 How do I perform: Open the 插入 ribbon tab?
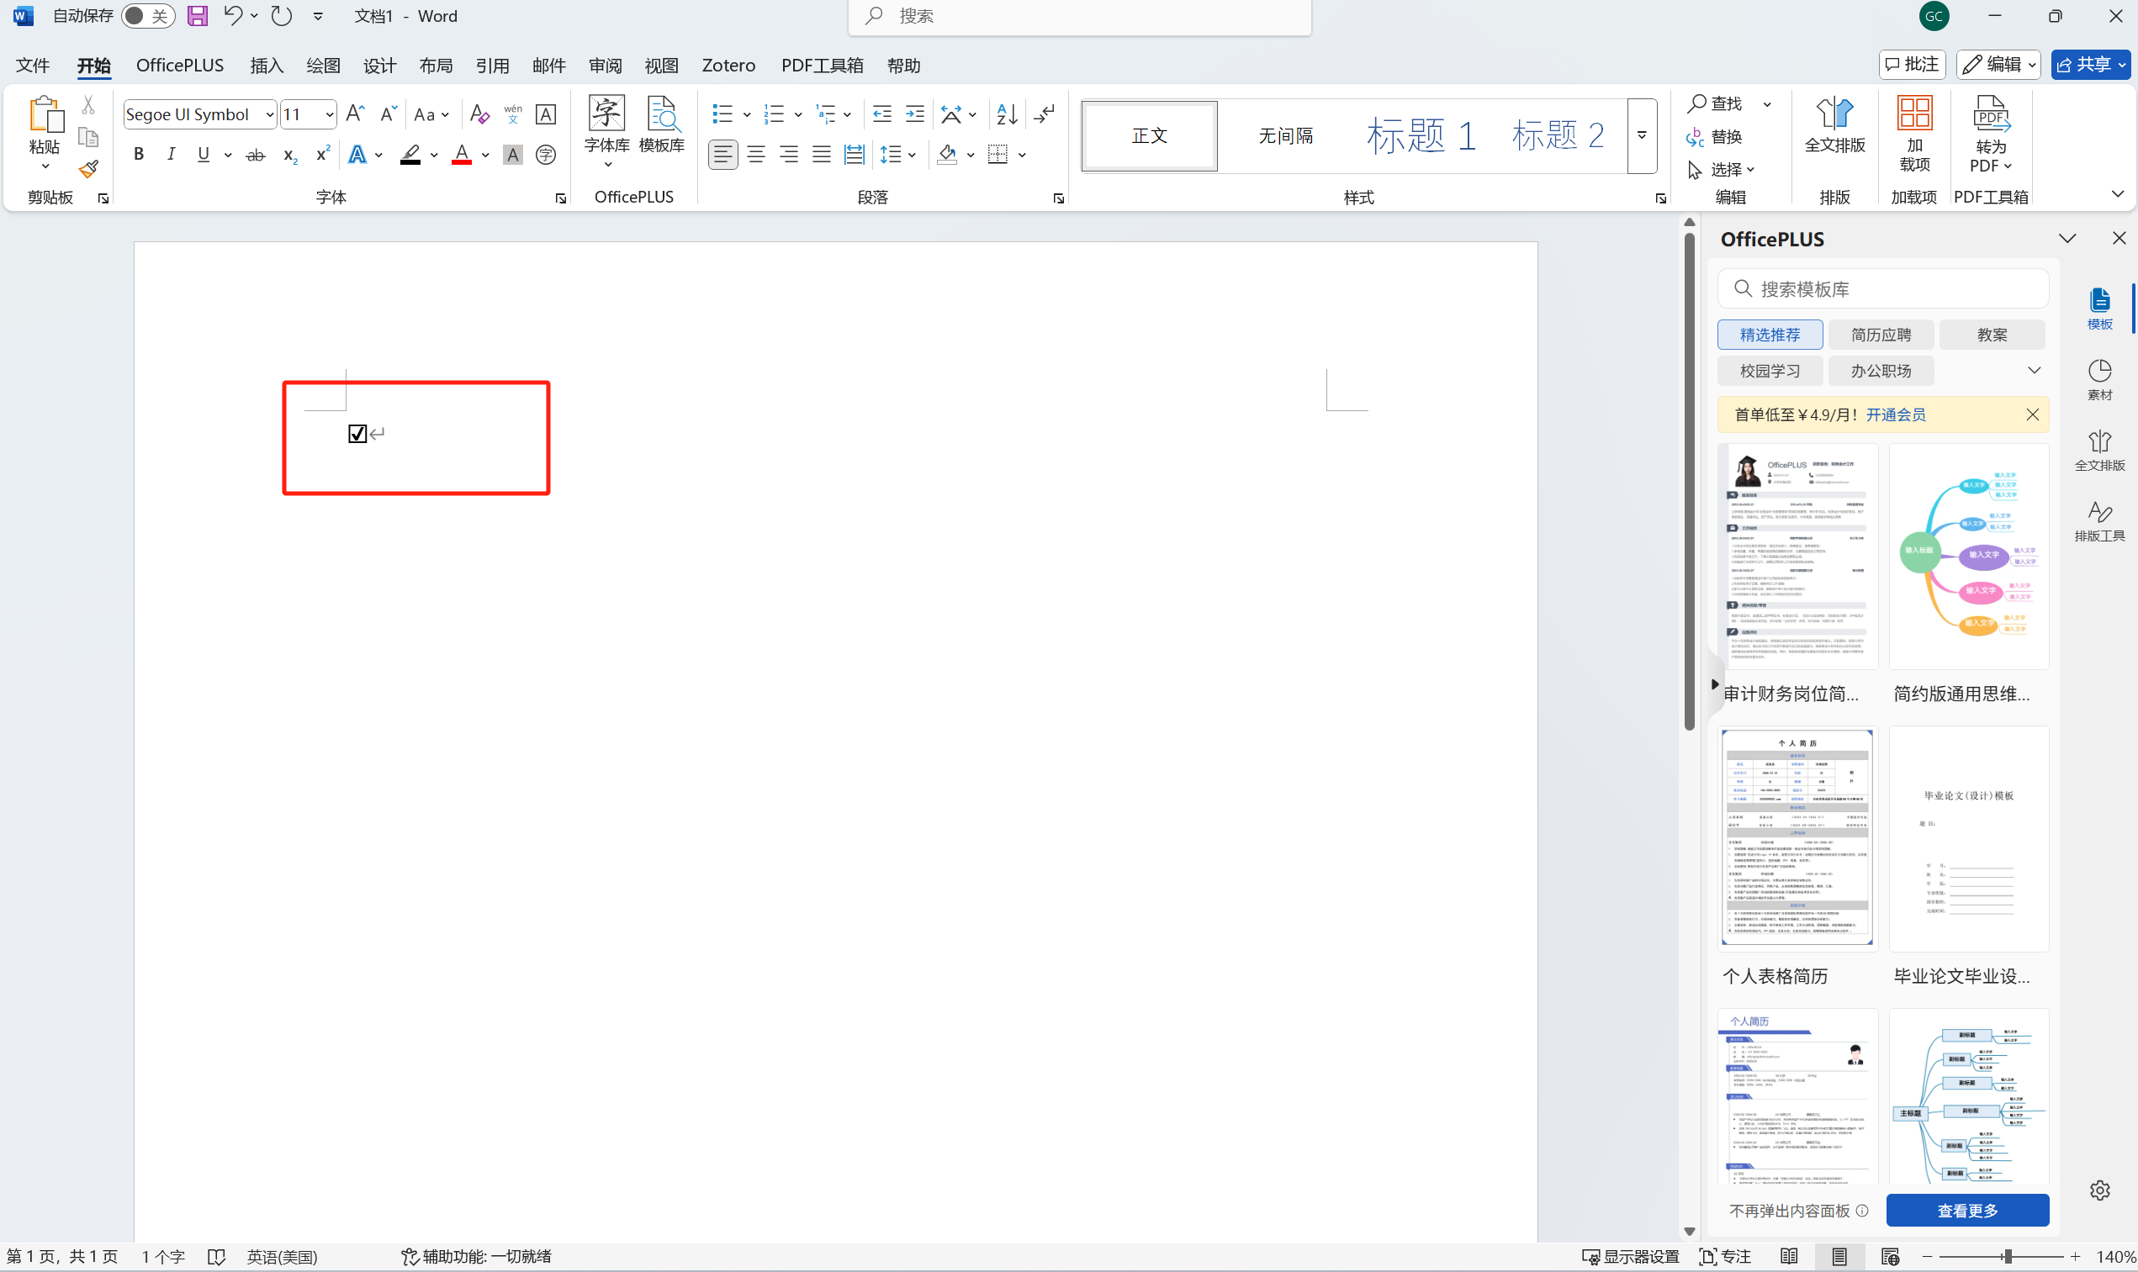point(267,65)
